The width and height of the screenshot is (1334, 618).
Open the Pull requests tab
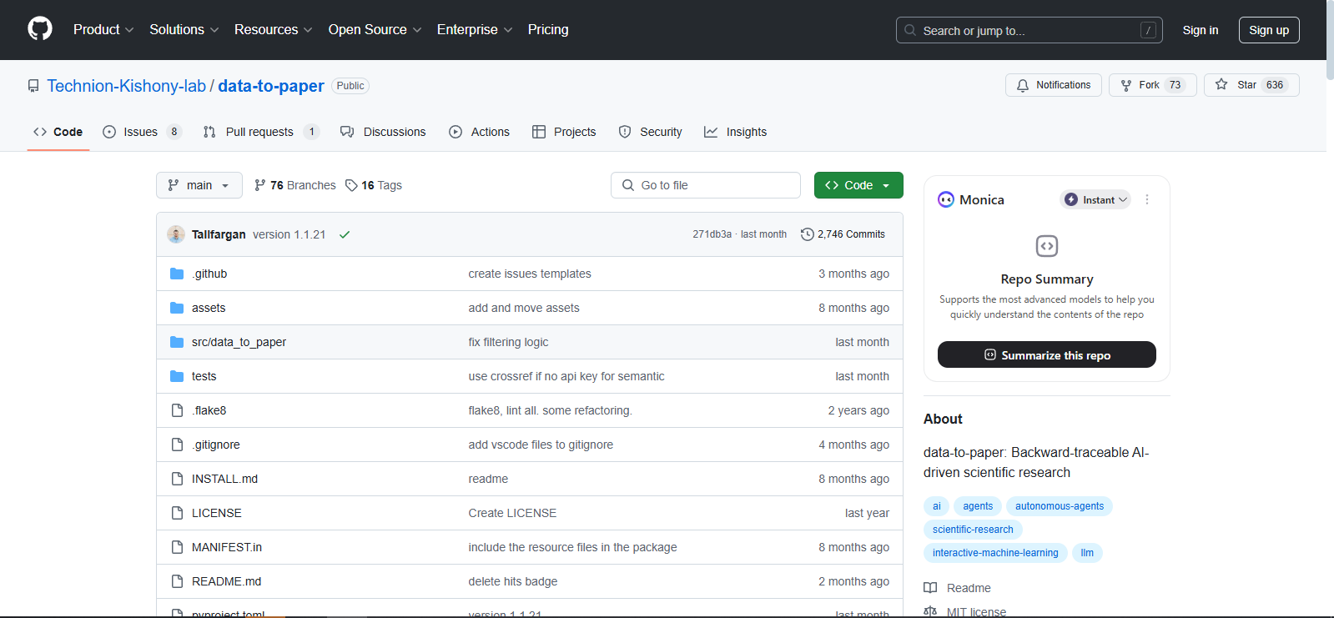point(259,132)
